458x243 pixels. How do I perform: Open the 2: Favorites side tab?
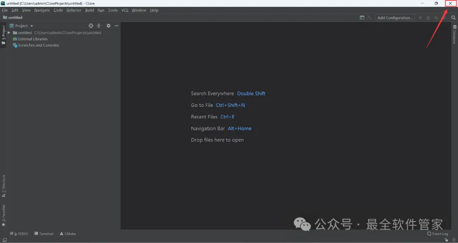click(3, 216)
